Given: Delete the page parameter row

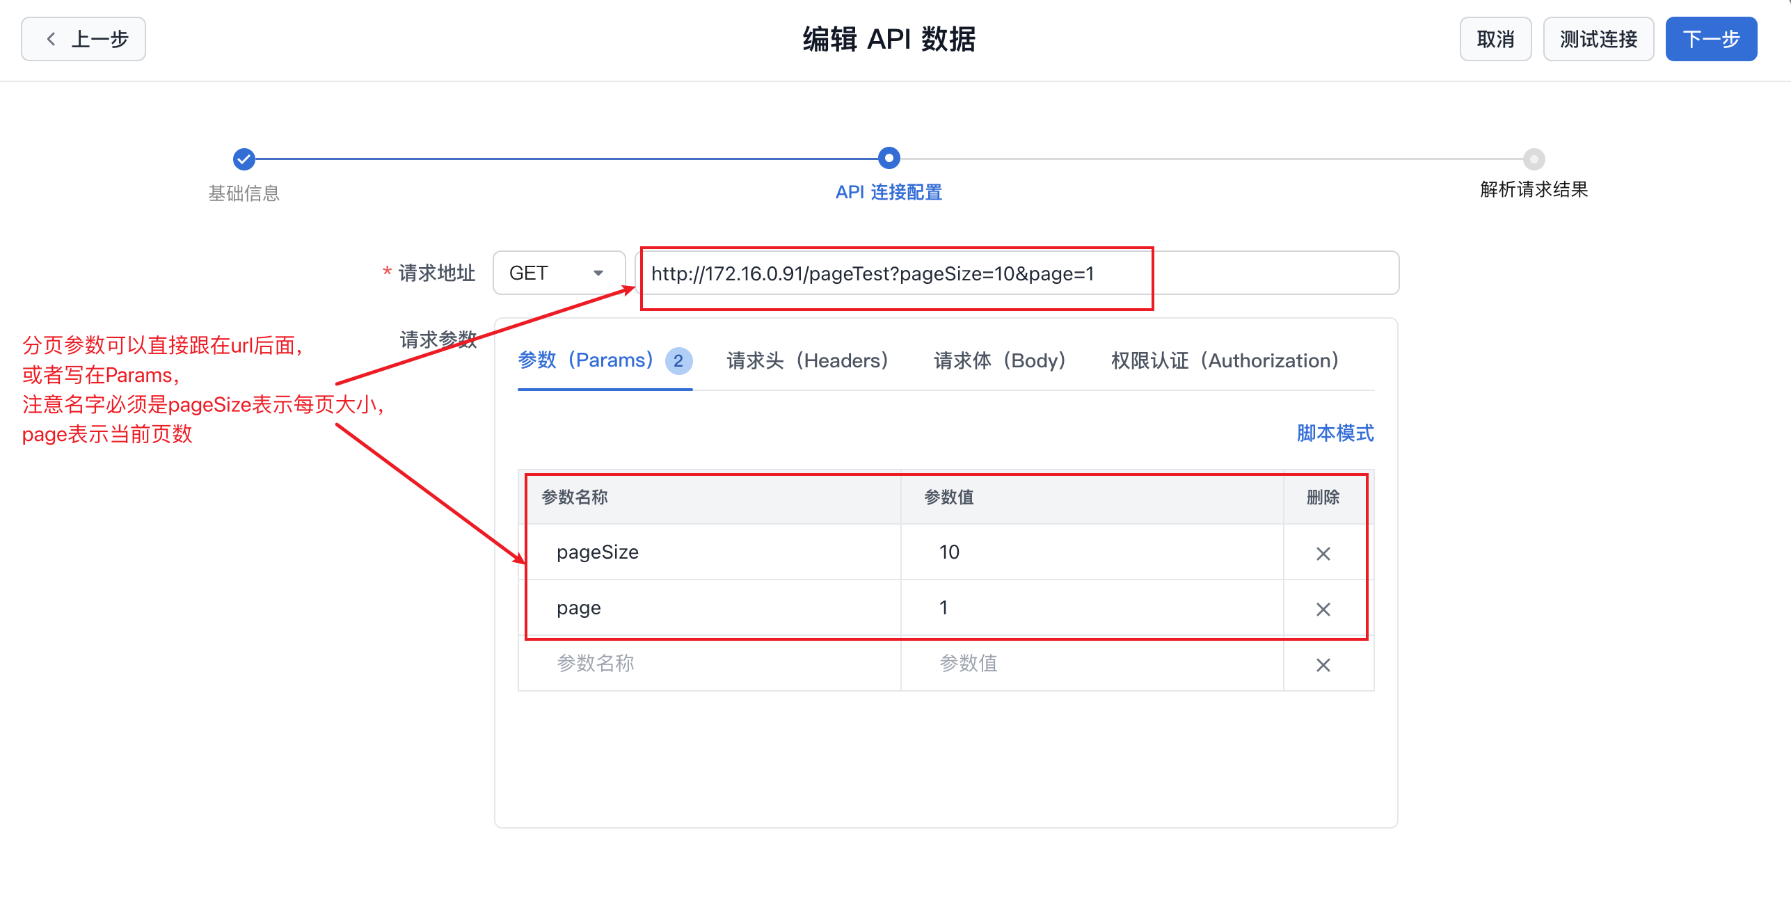Looking at the screenshot, I should (1323, 609).
